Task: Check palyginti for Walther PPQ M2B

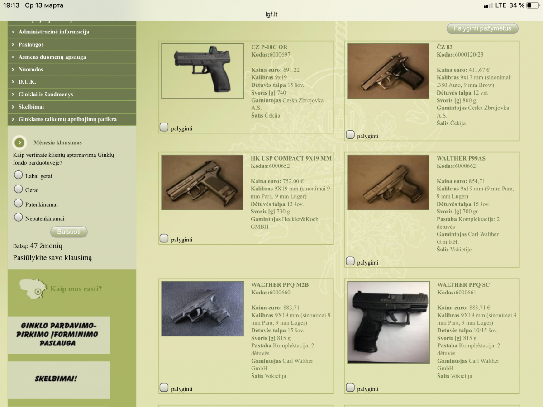Action: tap(164, 388)
